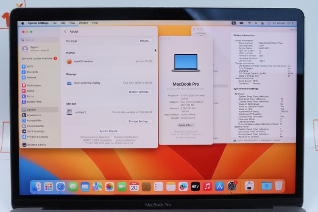Open the Help menu

tap(95, 23)
